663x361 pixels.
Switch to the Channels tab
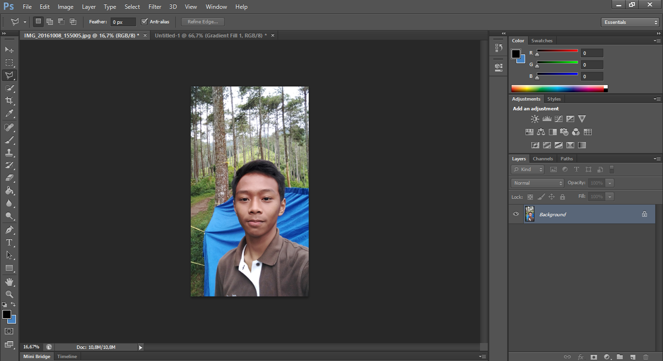[x=543, y=159]
